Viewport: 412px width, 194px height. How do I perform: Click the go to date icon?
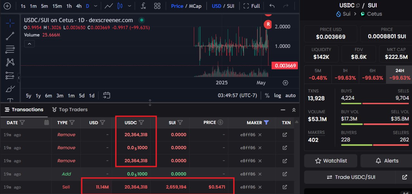tap(107, 95)
